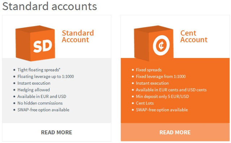This screenshot has height=143, width=231.
Task: Click READ MORE under Cent Account
Action: 175,132
